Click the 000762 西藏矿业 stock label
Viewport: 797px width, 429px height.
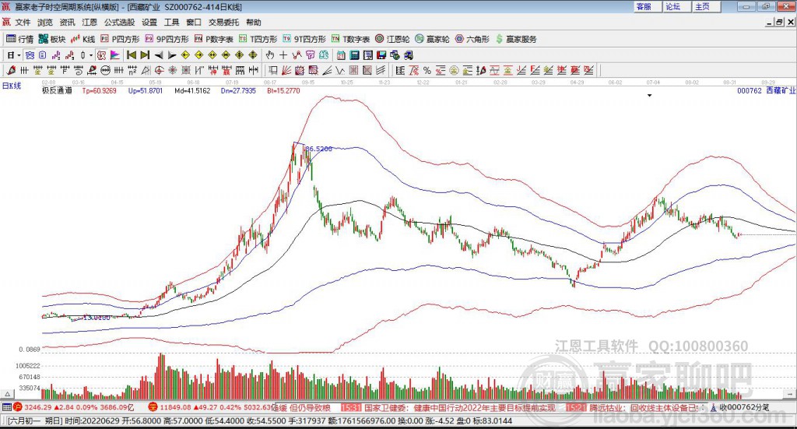point(766,90)
